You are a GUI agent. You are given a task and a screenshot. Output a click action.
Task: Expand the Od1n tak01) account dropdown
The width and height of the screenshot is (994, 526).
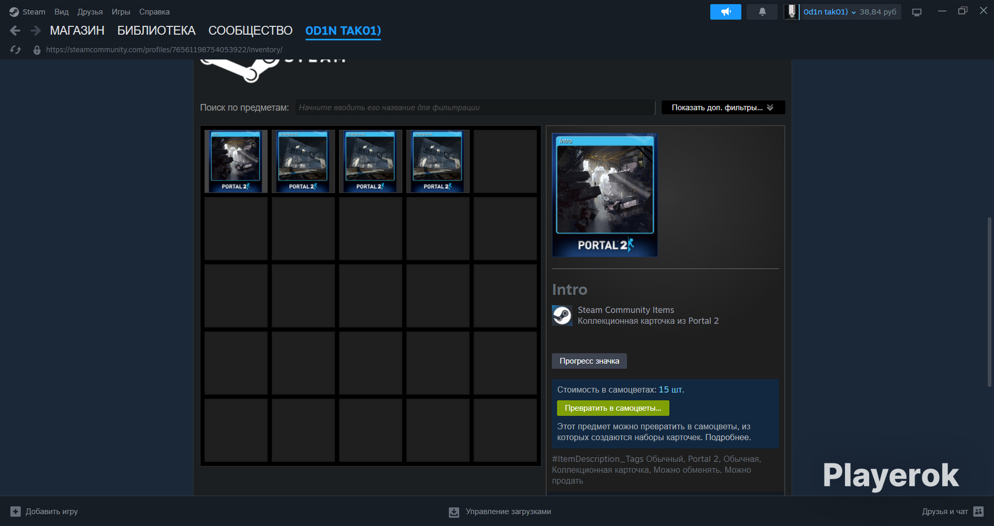coord(829,12)
